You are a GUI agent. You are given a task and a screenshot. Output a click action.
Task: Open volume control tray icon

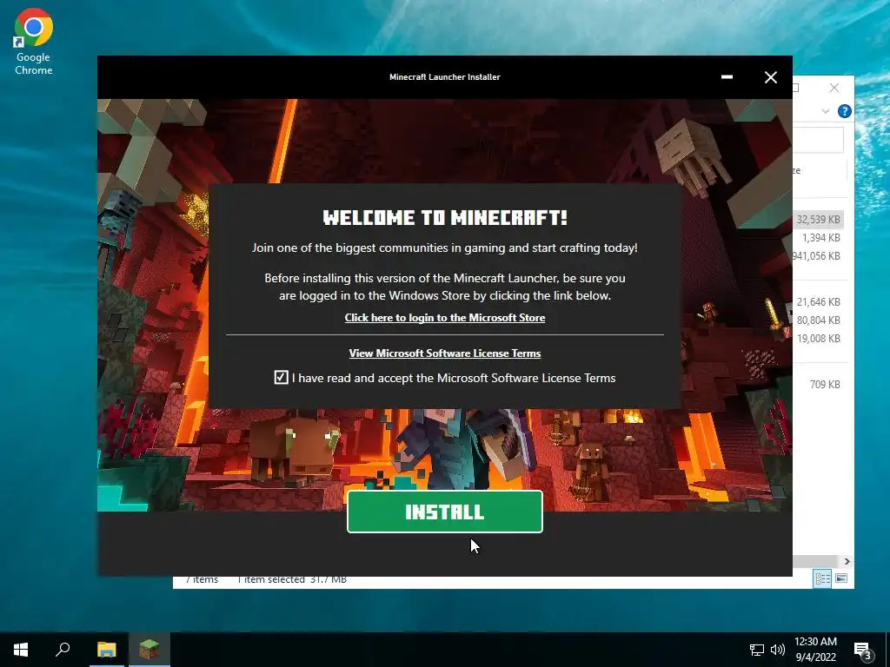[778, 650]
